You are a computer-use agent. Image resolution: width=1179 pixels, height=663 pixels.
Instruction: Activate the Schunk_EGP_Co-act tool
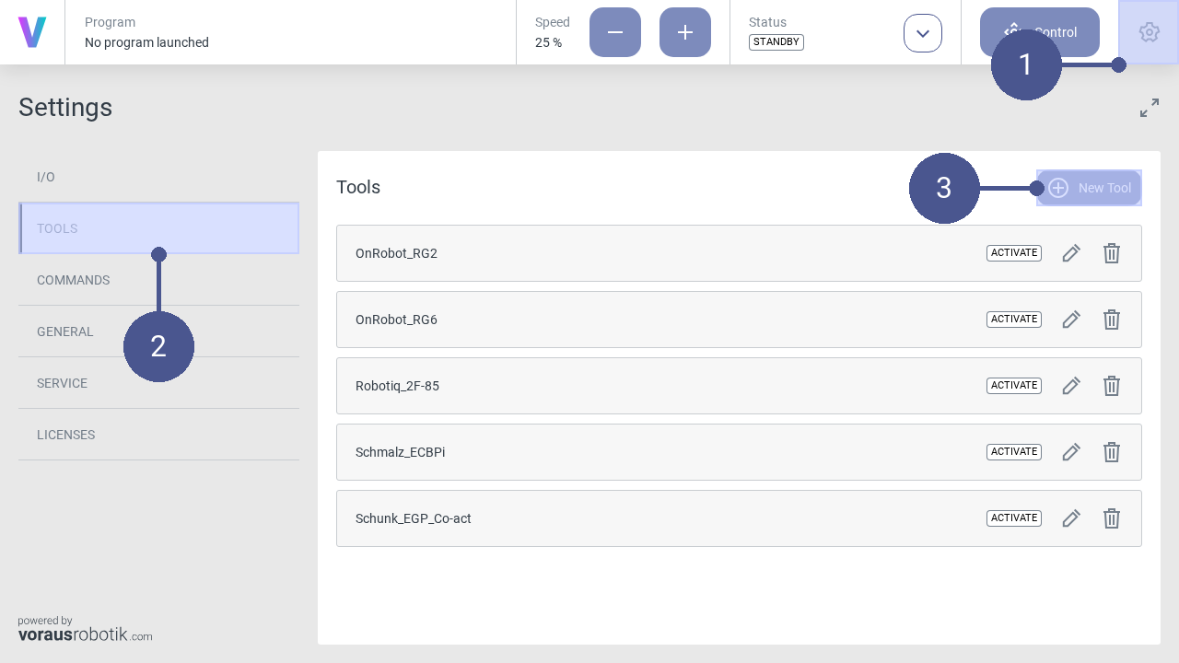(x=1013, y=518)
